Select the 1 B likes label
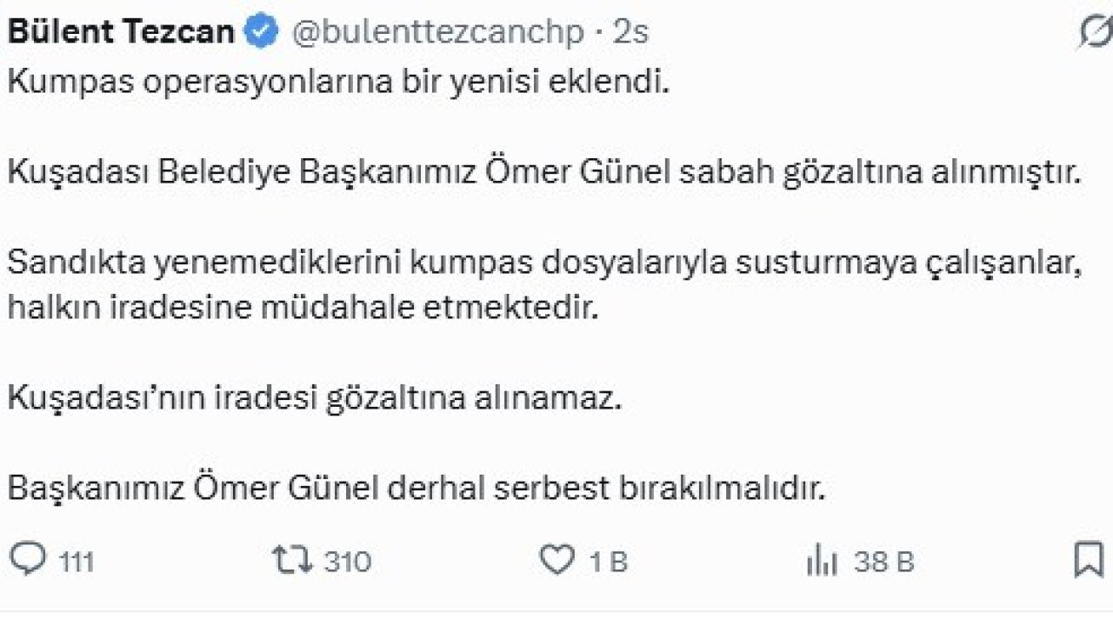 click(x=609, y=561)
